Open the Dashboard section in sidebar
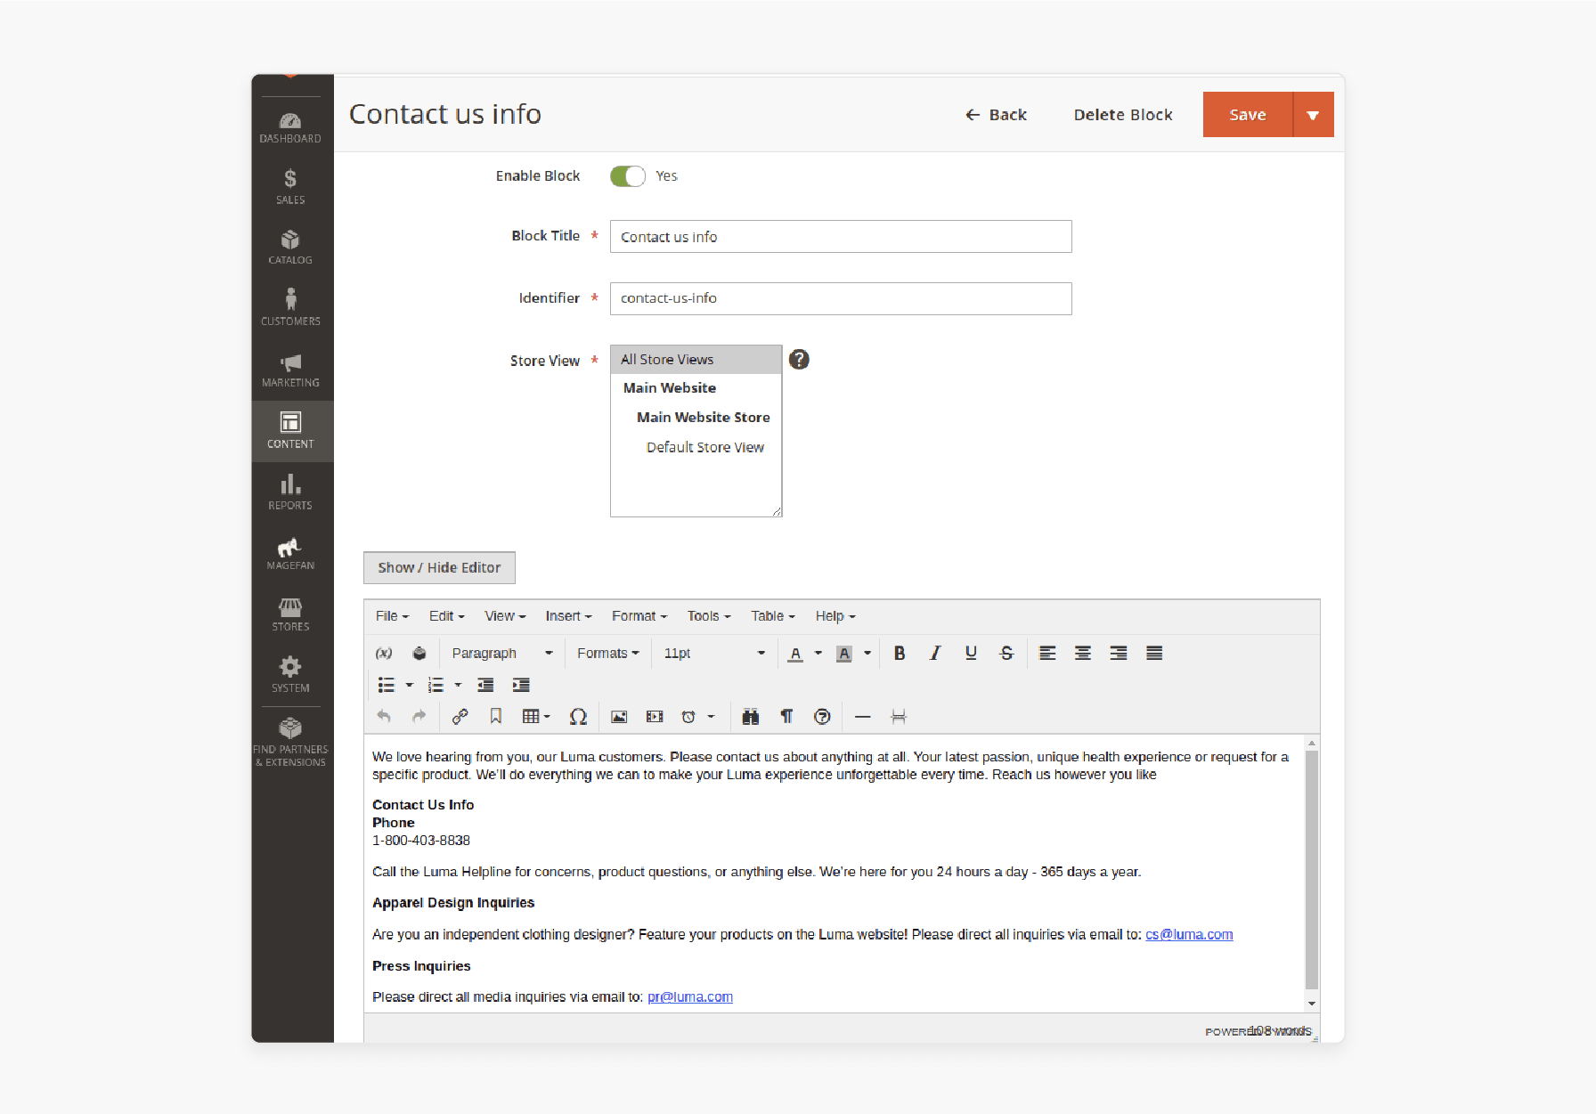The width and height of the screenshot is (1596, 1114). (x=291, y=127)
